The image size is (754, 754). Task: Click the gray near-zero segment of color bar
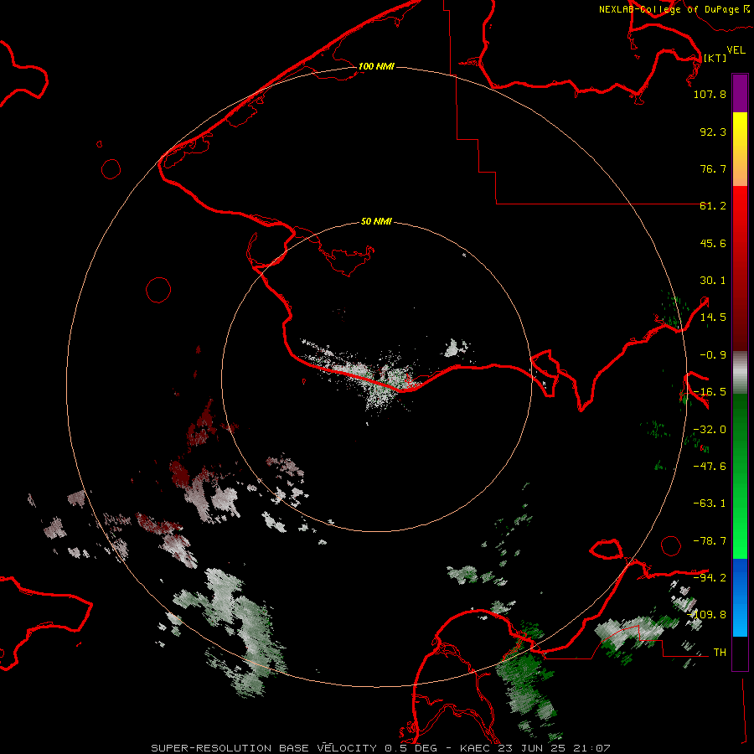point(740,373)
